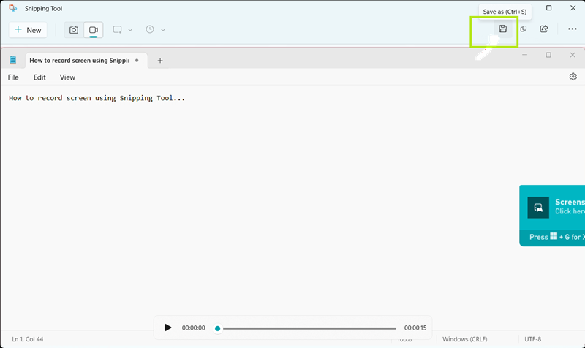Click the middle of the video seek bar
This screenshot has width=585, height=348.
pos(307,328)
